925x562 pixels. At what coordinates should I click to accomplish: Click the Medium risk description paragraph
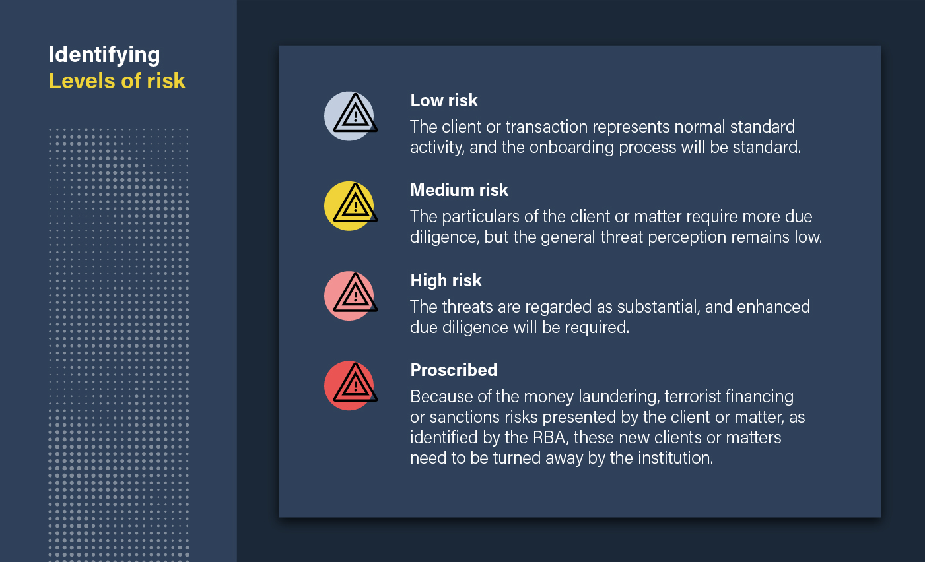click(616, 226)
